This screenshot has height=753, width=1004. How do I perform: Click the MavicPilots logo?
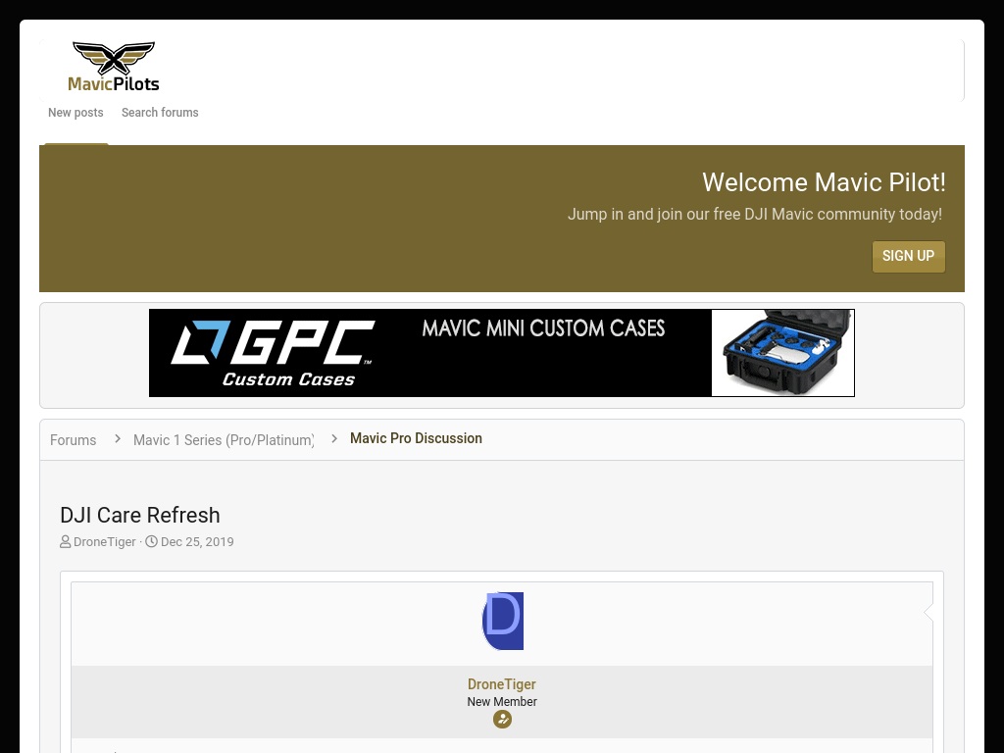pos(114,68)
